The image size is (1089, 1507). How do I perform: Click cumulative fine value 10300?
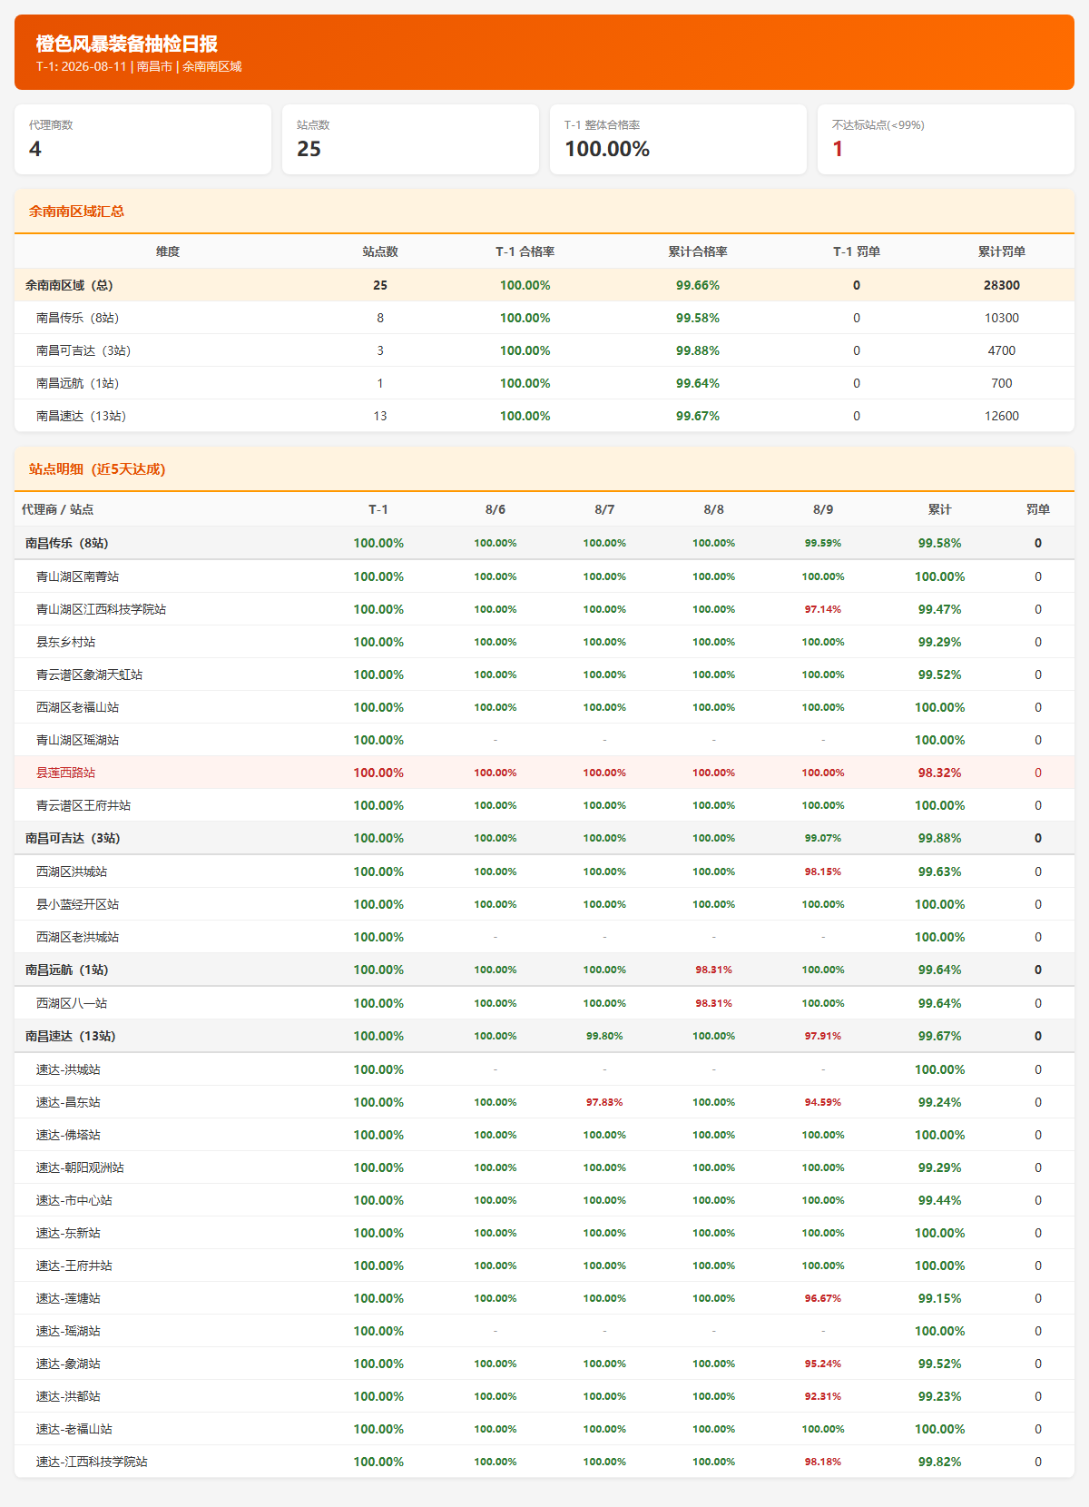click(1002, 318)
